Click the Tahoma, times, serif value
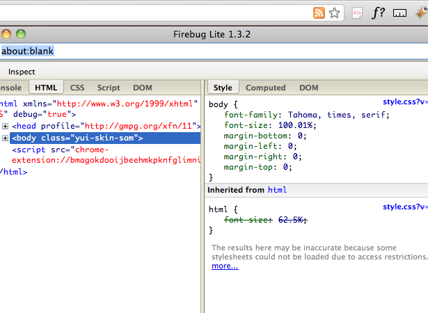Viewport: 428px width, 313px height. 338,115
